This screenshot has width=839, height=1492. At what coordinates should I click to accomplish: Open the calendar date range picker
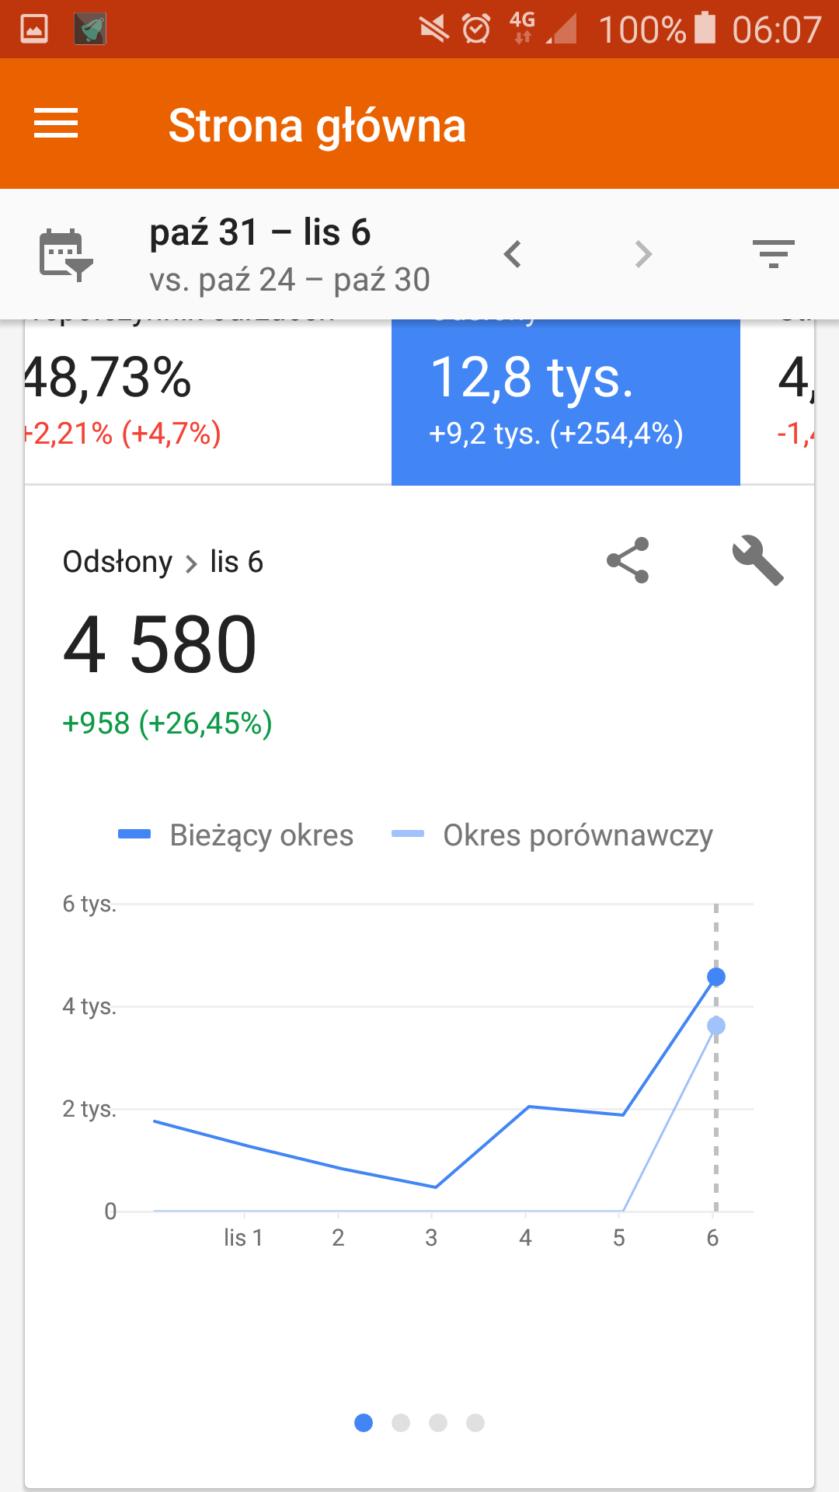(66, 254)
